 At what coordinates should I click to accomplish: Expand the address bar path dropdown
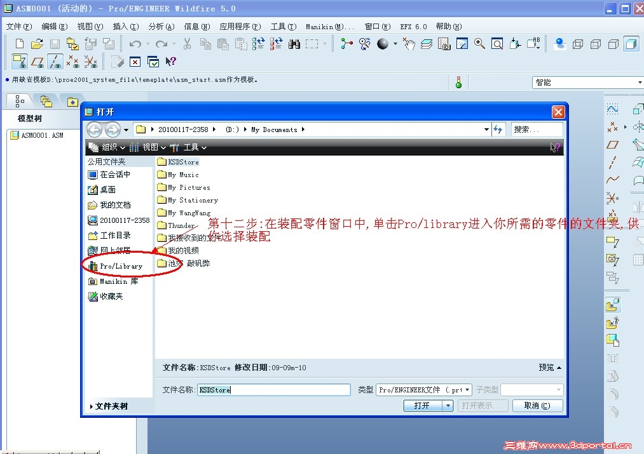[x=487, y=130]
